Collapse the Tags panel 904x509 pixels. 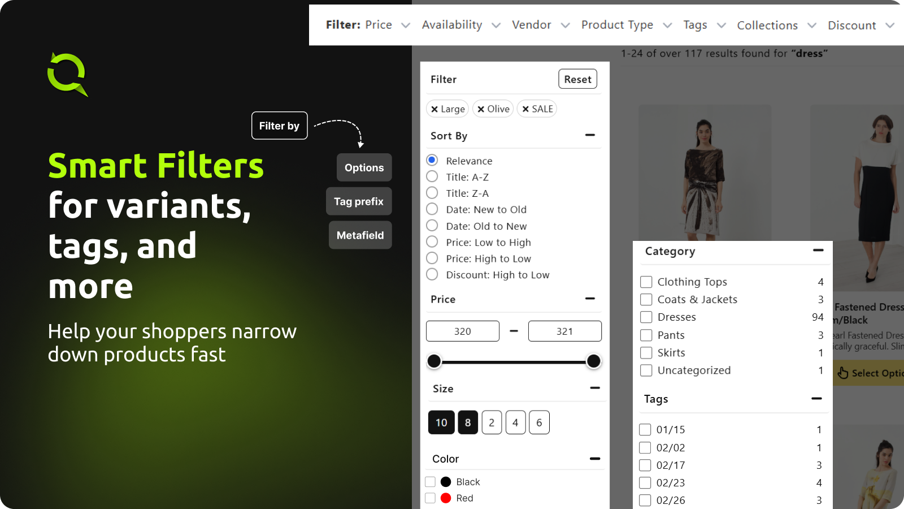pos(817,399)
